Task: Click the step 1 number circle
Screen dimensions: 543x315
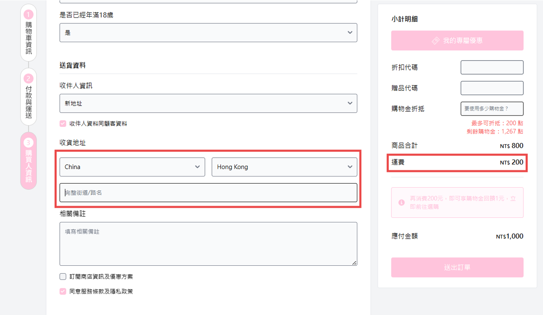Action: pyautogui.click(x=28, y=15)
